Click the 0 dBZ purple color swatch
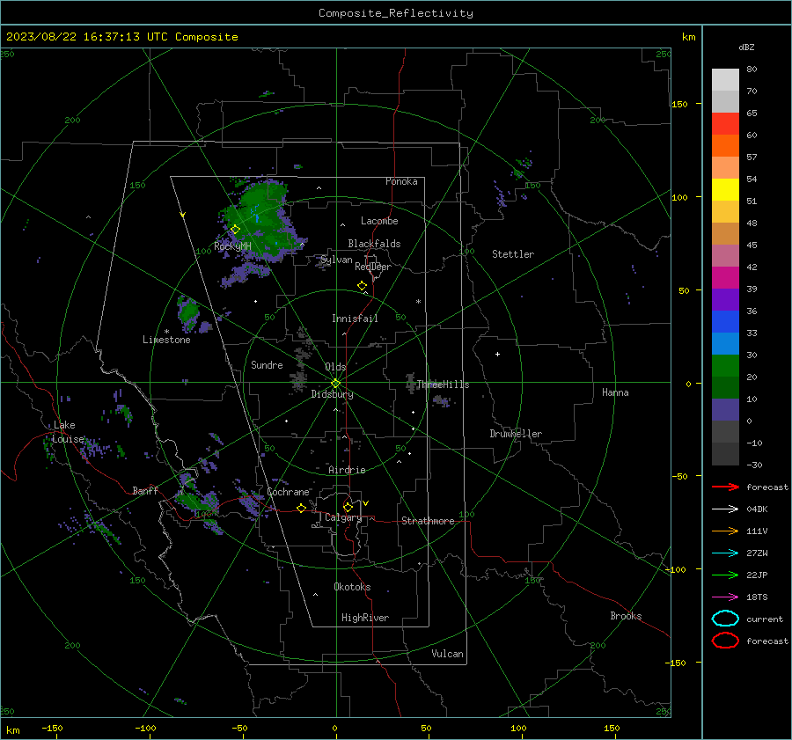This screenshot has width=792, height=740. pos(725,410)
